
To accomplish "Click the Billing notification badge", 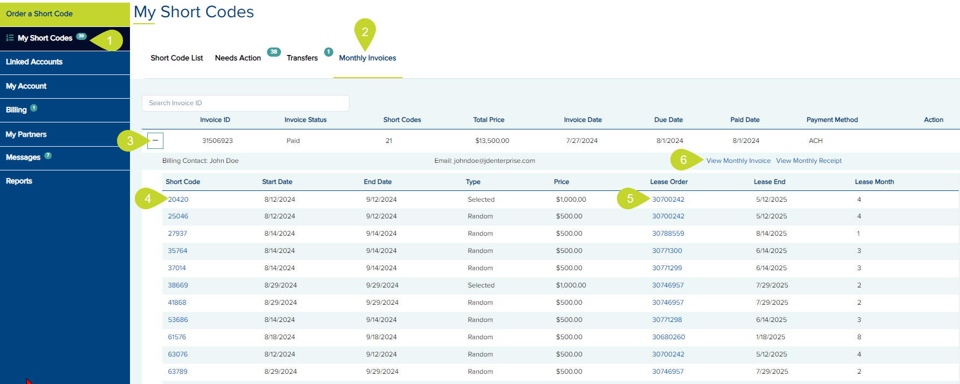I will (x=33, y=108).
